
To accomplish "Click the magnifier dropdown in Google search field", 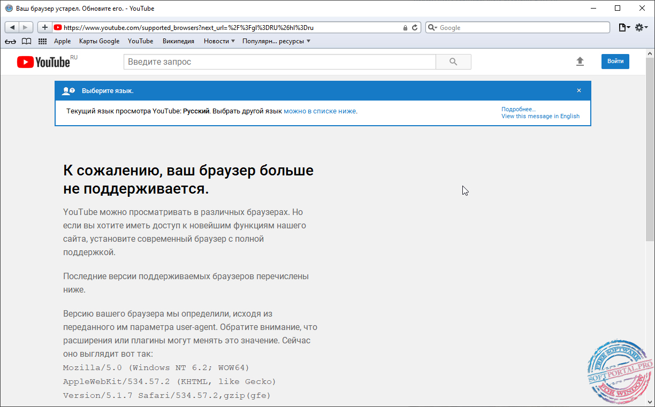I will (432, 28).
